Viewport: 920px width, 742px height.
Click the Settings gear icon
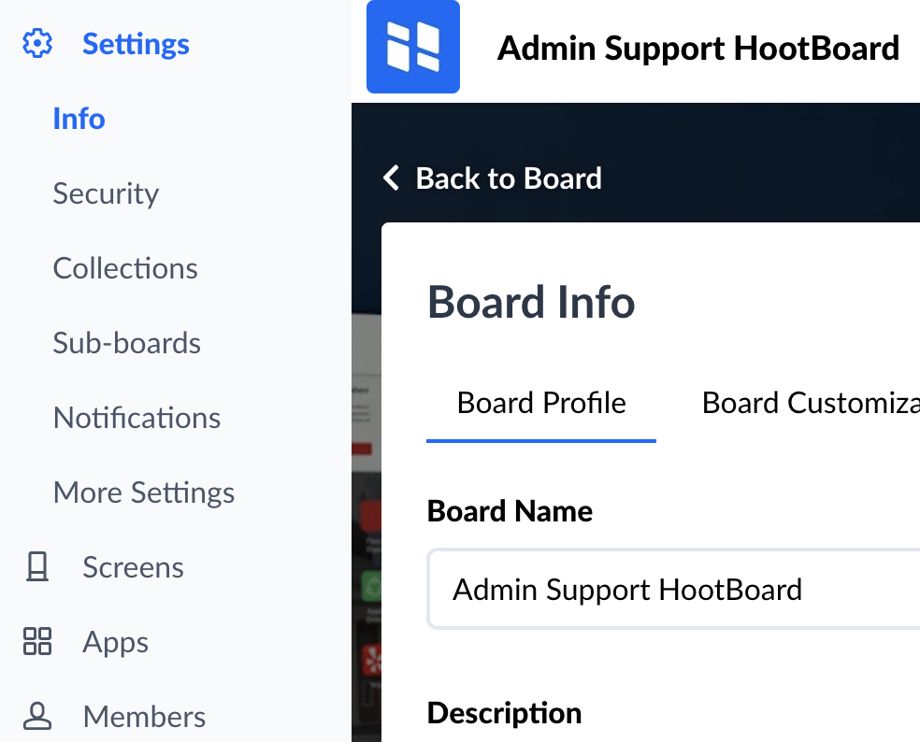pos(37,44)
